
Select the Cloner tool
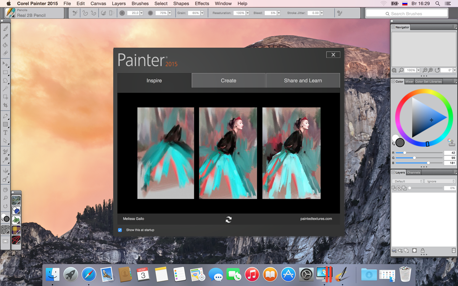5,151
